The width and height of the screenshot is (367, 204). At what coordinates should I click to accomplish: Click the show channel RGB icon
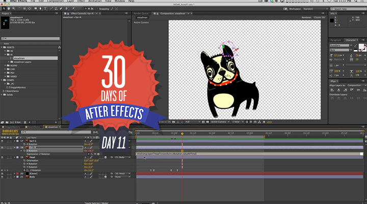pos(182,122)
